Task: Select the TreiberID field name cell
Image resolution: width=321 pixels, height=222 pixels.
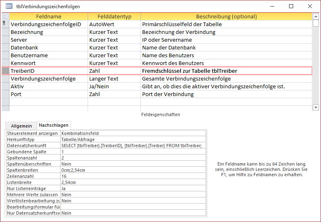Action: [48, 71]
